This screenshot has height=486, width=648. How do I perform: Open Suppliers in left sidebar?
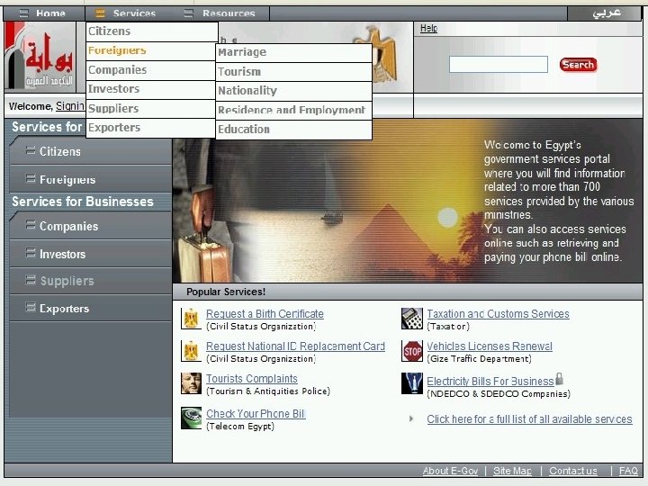pos(90,281)
